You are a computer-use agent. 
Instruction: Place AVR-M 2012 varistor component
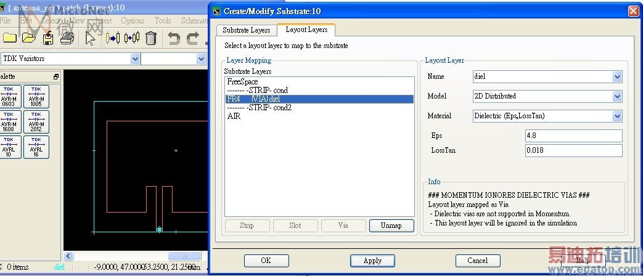(36, 121)
